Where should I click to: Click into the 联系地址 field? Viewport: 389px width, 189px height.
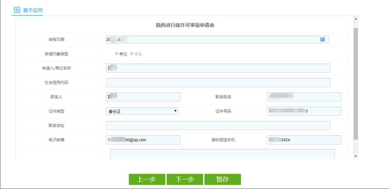218,125
